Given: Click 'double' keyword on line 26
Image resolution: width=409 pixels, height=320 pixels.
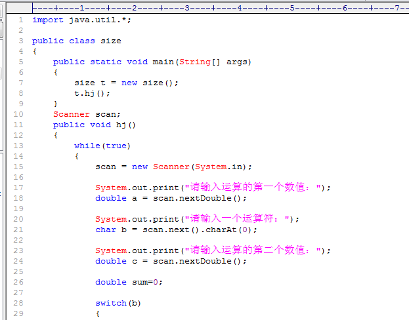Looking at the screenshot, I should [111, 282].
